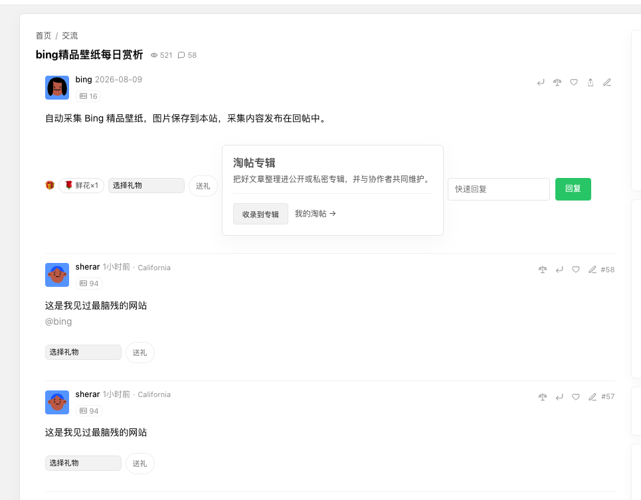Click the 鲜花×1 gift badge
The height and width of the screenshot is (500, 641).
[81, 185]
